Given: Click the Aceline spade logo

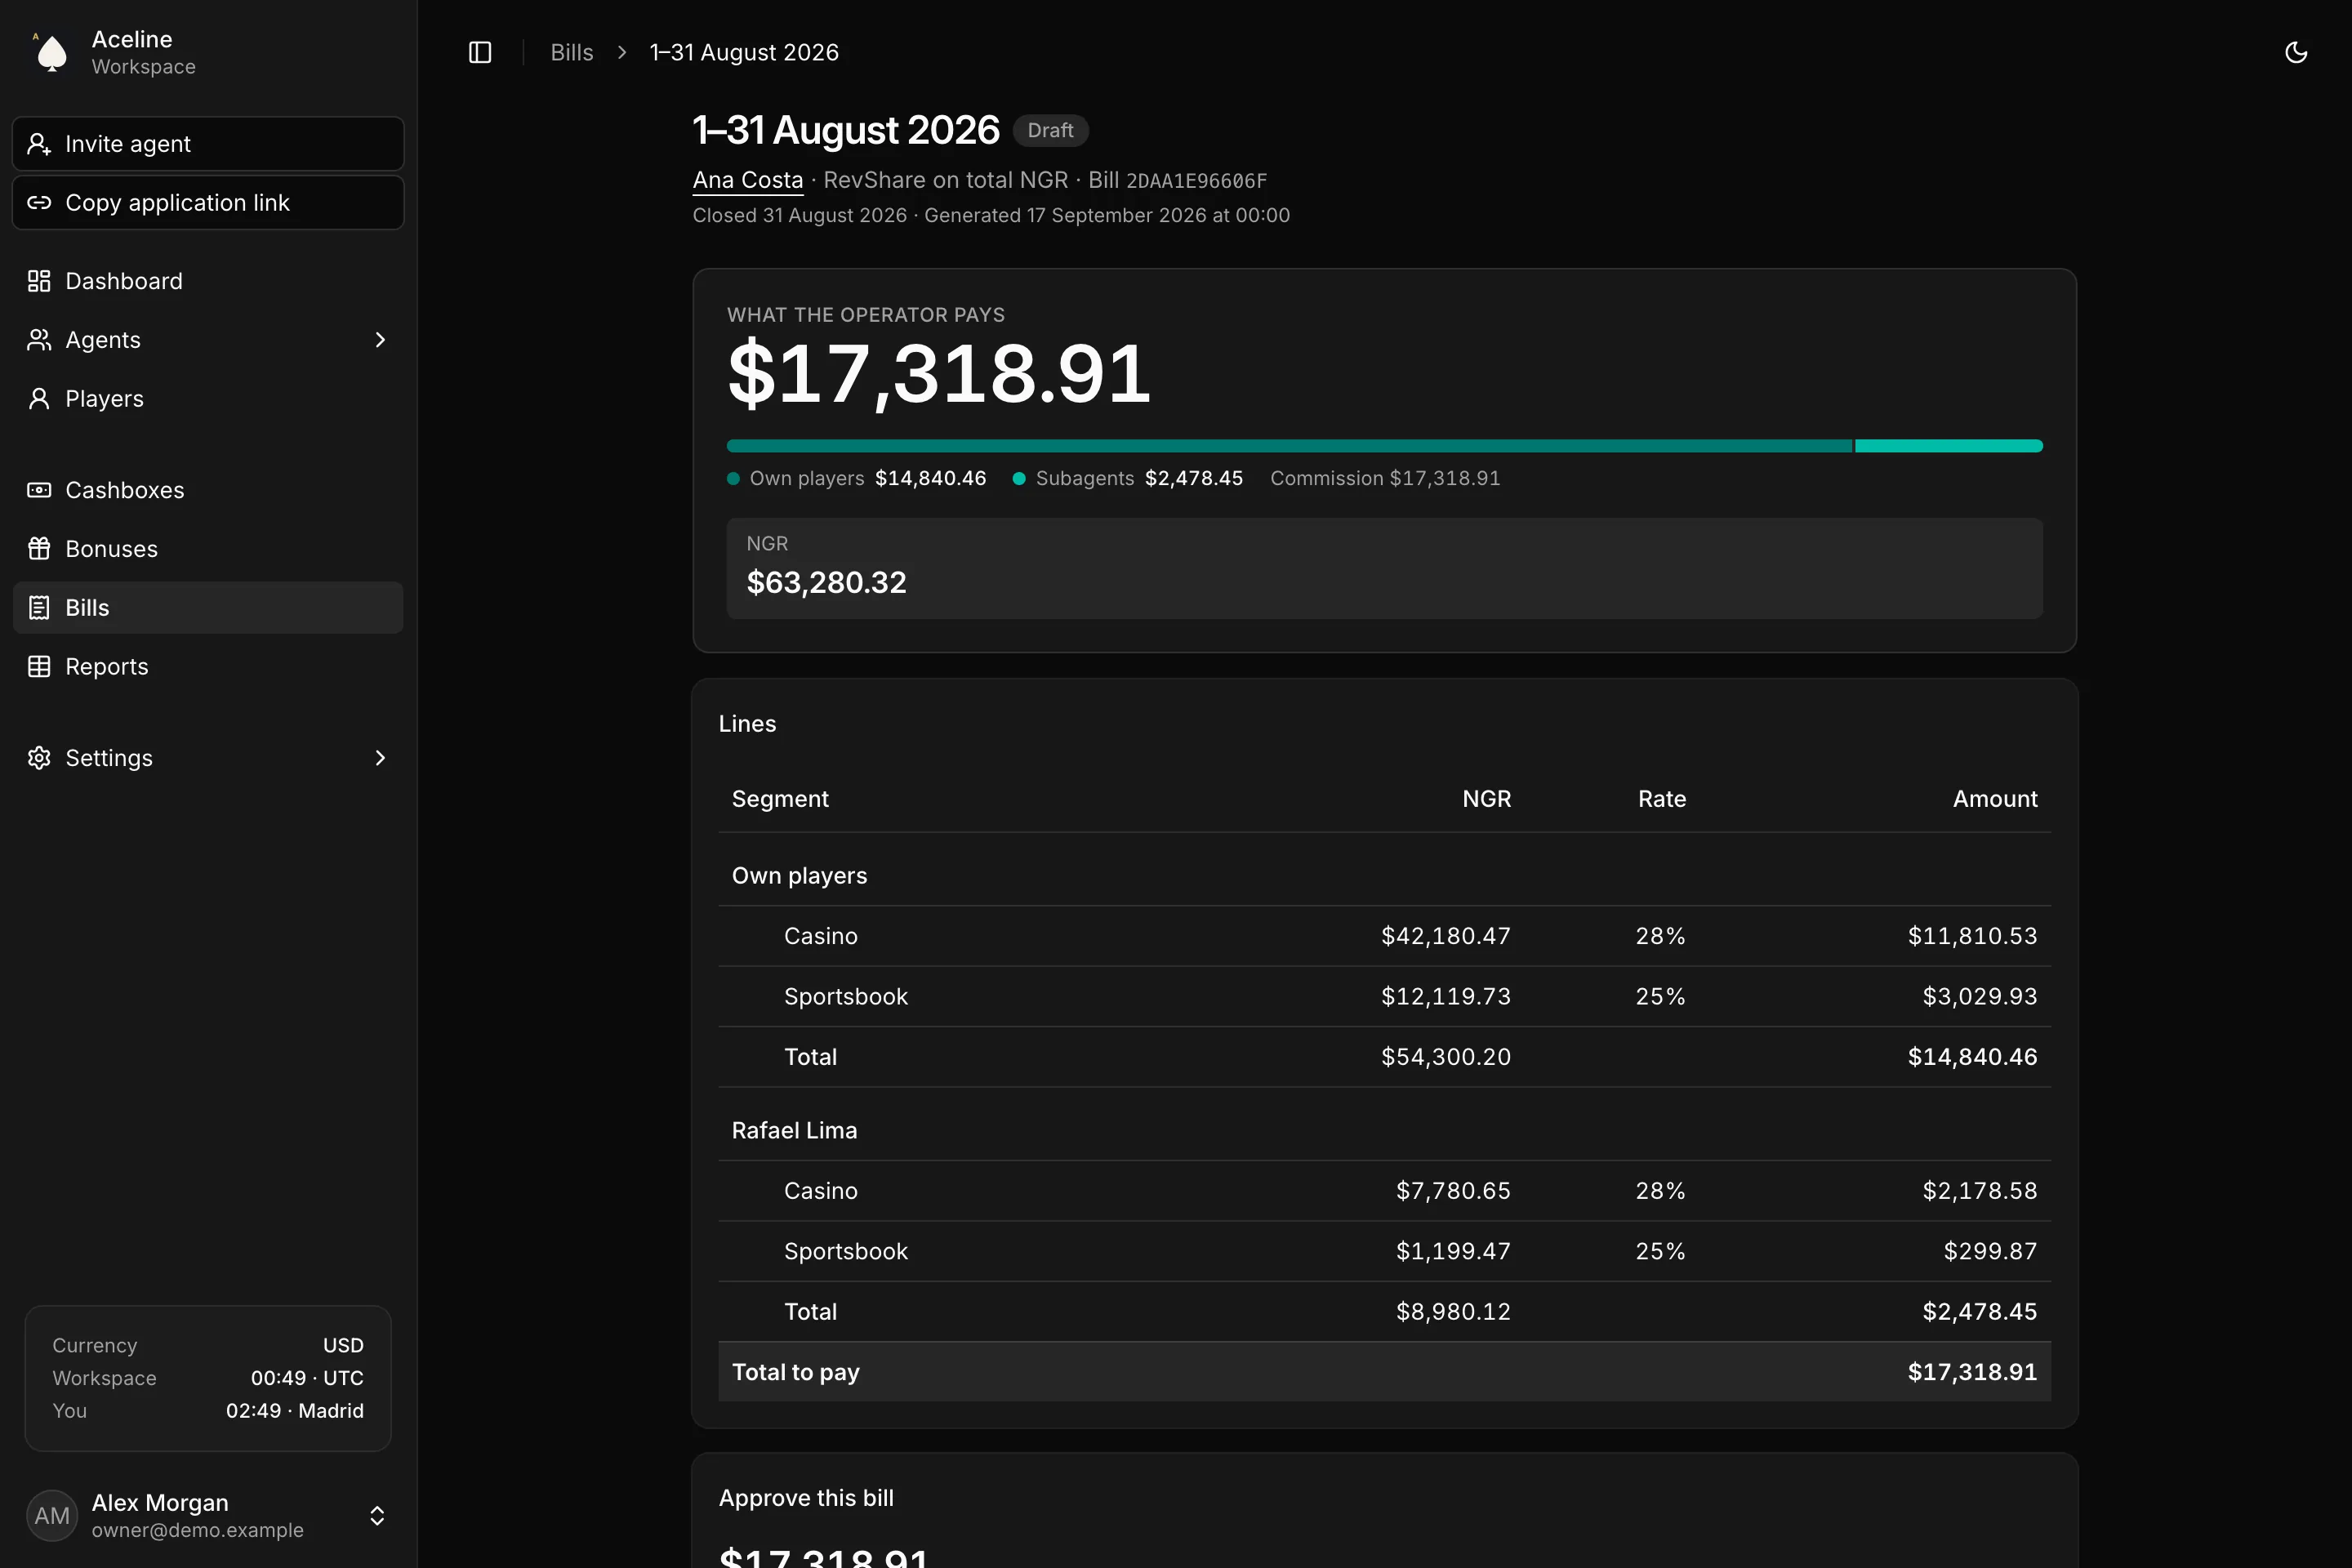Looking at the screenshot, I should click(x=51, y=52).
